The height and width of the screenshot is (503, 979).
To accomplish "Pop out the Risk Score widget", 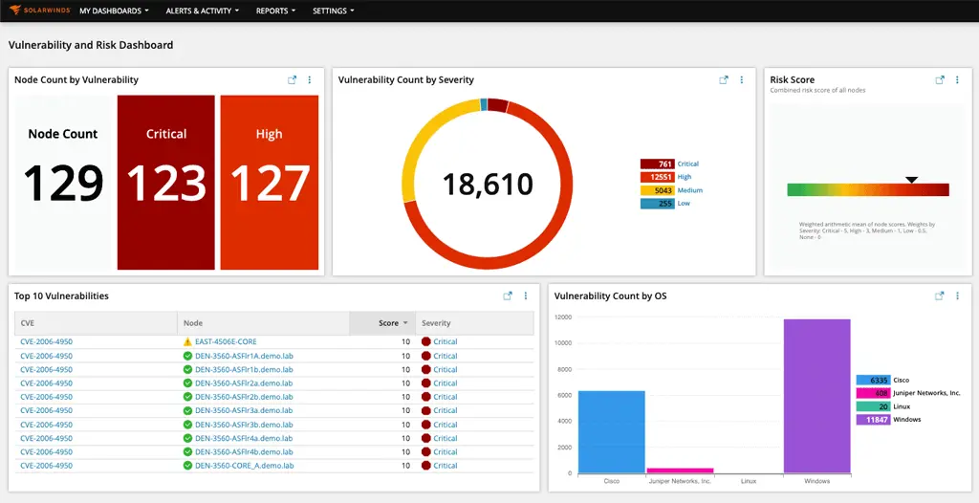I will coord(940,80).
